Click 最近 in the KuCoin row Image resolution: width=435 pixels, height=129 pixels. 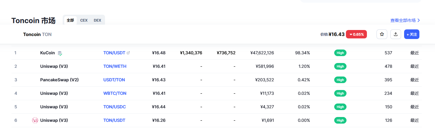415,53
